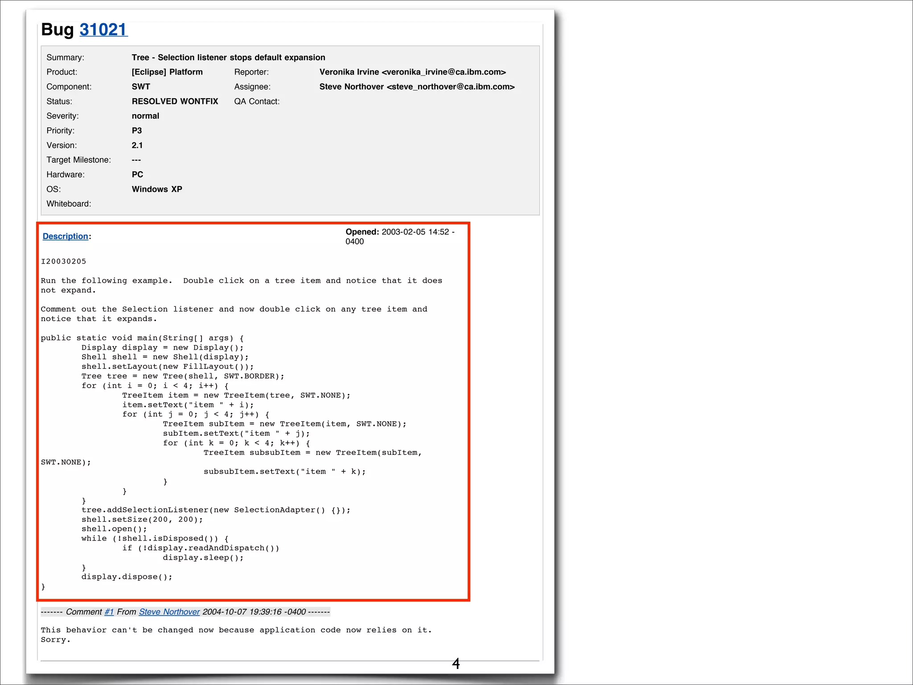Click the 'Opened: 2003-02-05 14:52' timestamp
Viewport: 913px width, 685px height.
pyautogui.click(x=400, y=237)
